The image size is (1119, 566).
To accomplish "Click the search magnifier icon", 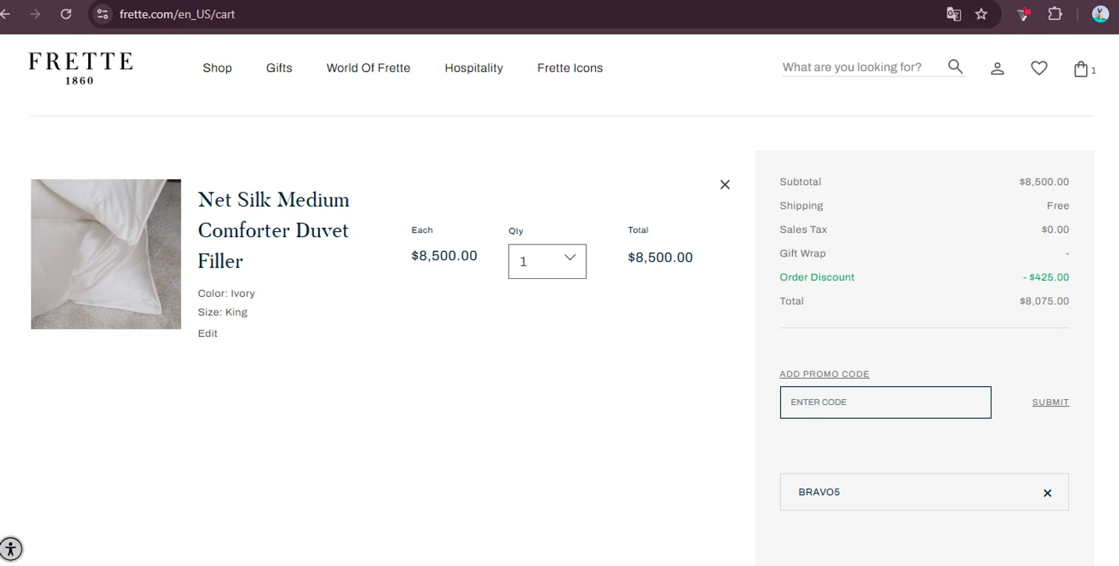I will (x=956, y=67).
